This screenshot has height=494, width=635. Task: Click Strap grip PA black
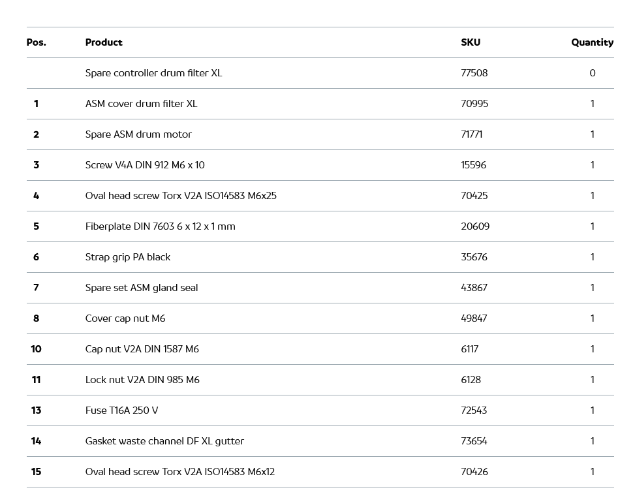[x=127, y=257]
